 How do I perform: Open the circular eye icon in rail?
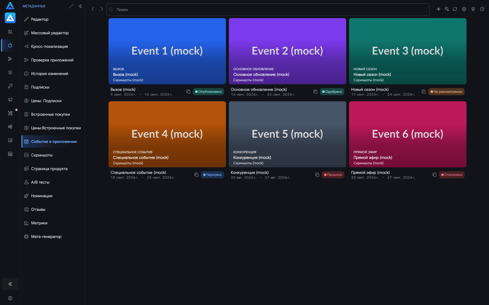[10, 72]
